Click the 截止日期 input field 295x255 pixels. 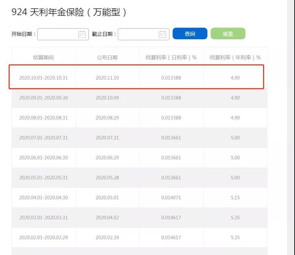143,34
